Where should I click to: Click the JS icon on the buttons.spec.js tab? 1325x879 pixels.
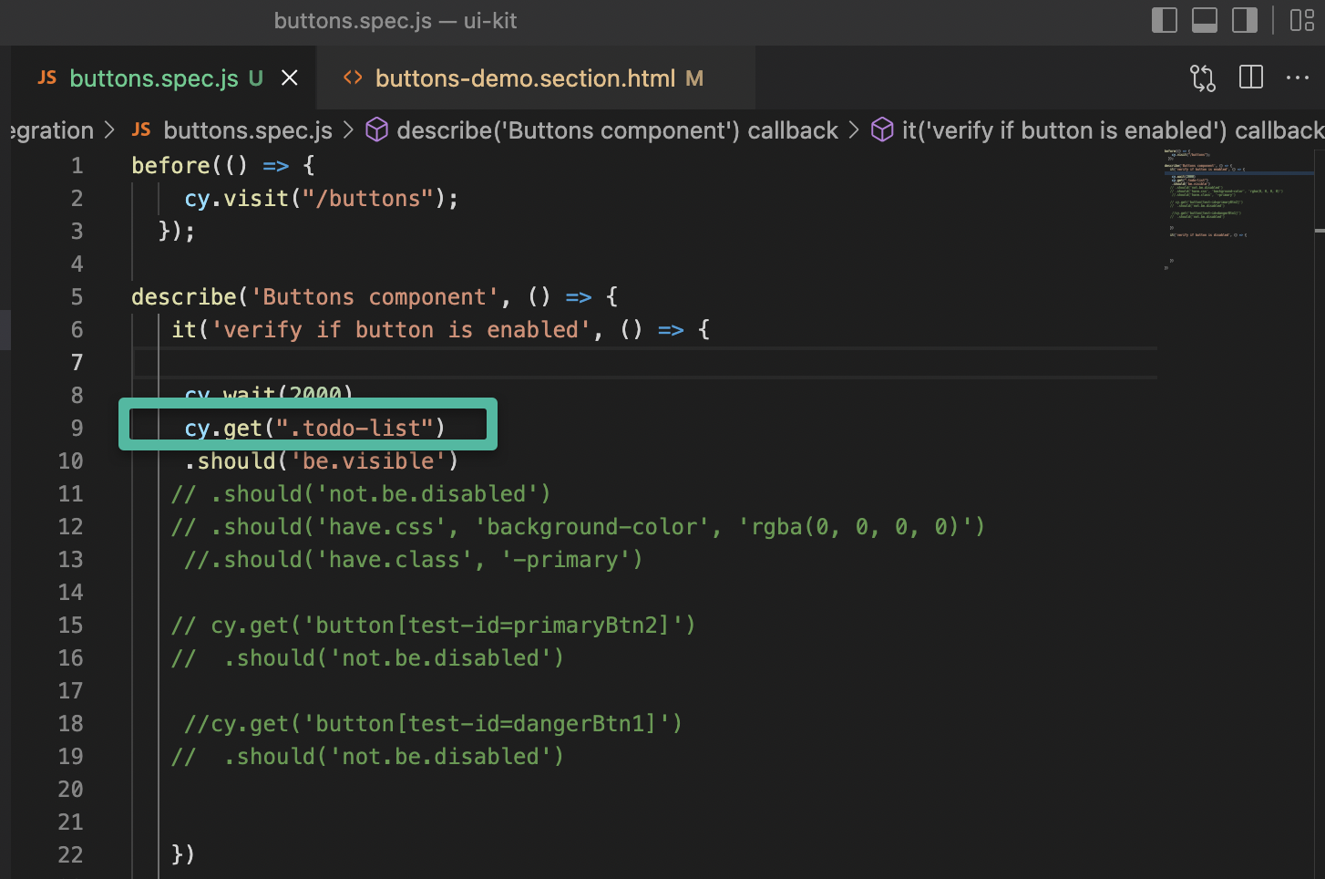(x=47, y=78)
